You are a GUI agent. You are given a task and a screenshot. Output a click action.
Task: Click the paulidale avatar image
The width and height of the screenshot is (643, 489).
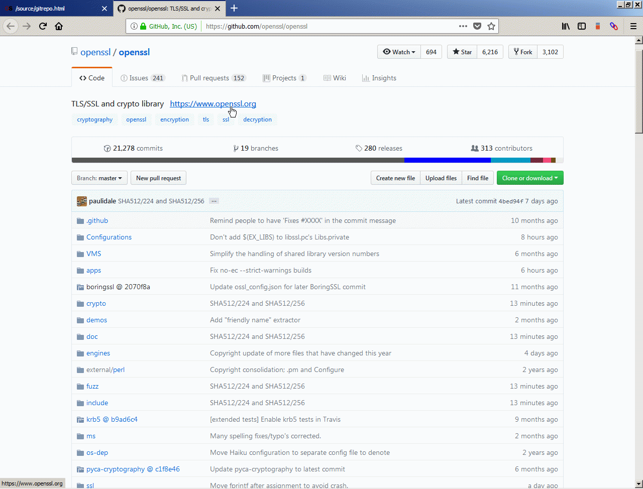[x=82, y=201]
